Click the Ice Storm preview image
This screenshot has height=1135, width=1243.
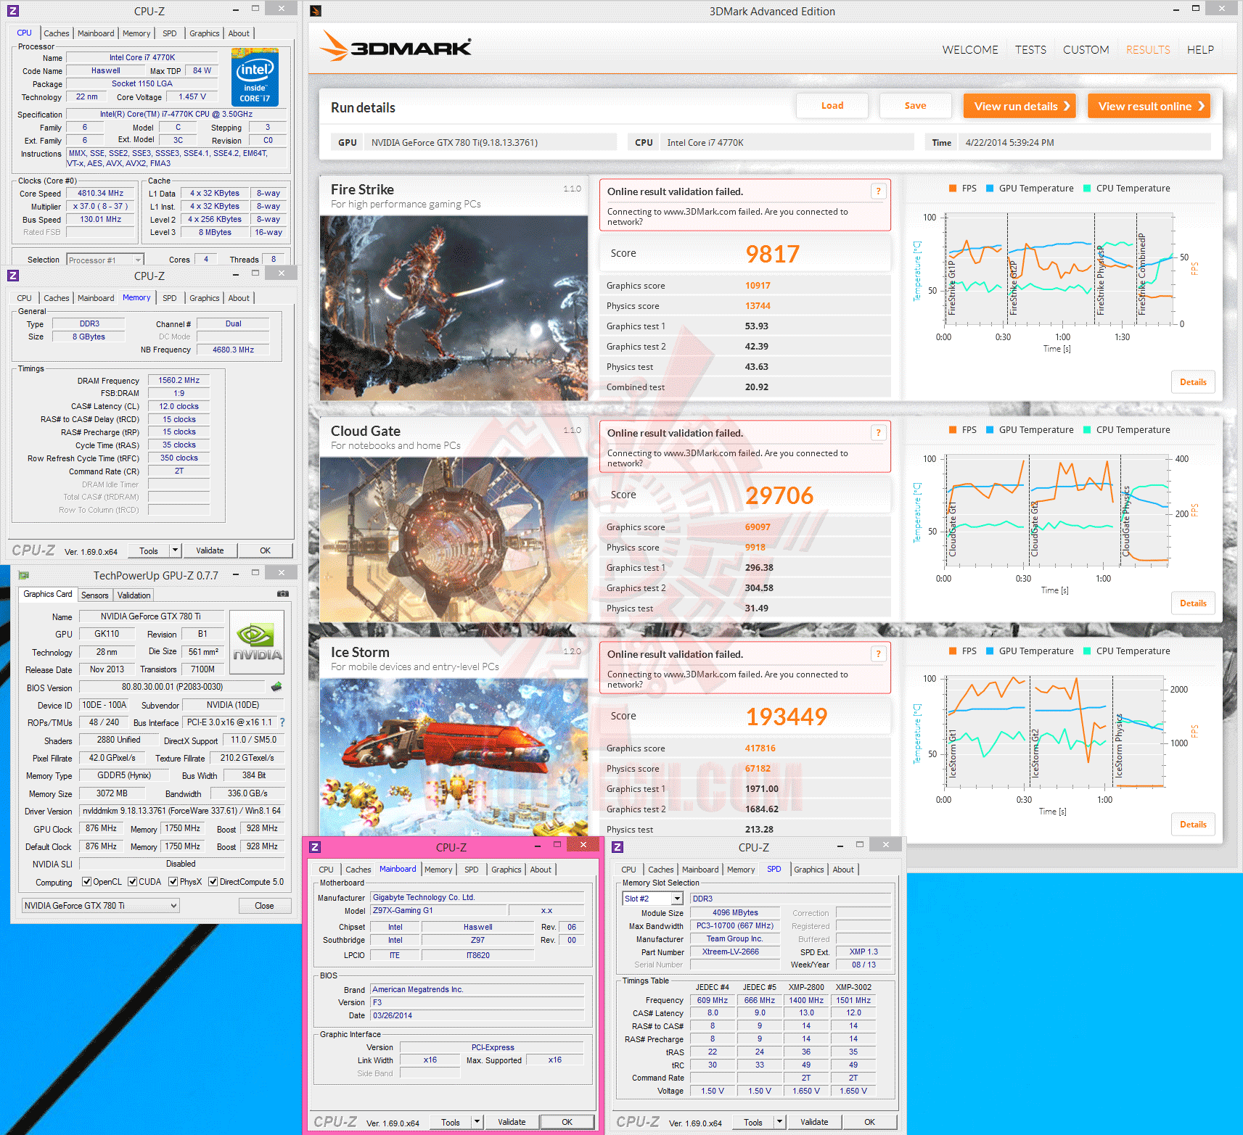454,757
